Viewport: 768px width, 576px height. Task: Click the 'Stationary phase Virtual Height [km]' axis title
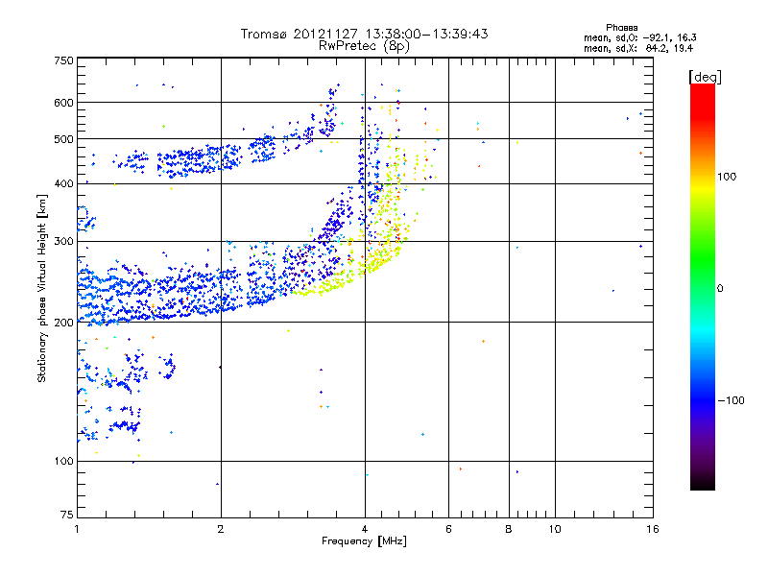tap(41, 288)
